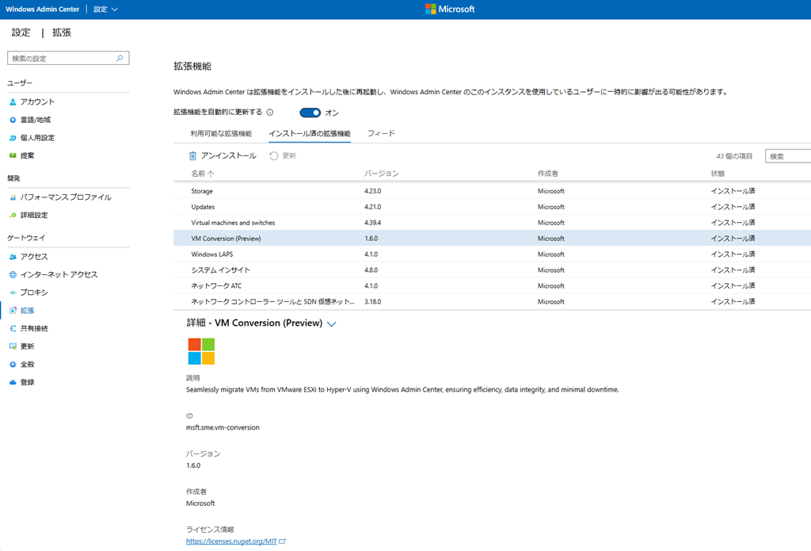811x551 pixels.
Task: Open プロキシ in the gateway section
Action: [34, 293]
